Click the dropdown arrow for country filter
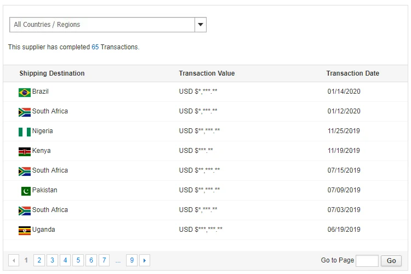 click(201, 25)
